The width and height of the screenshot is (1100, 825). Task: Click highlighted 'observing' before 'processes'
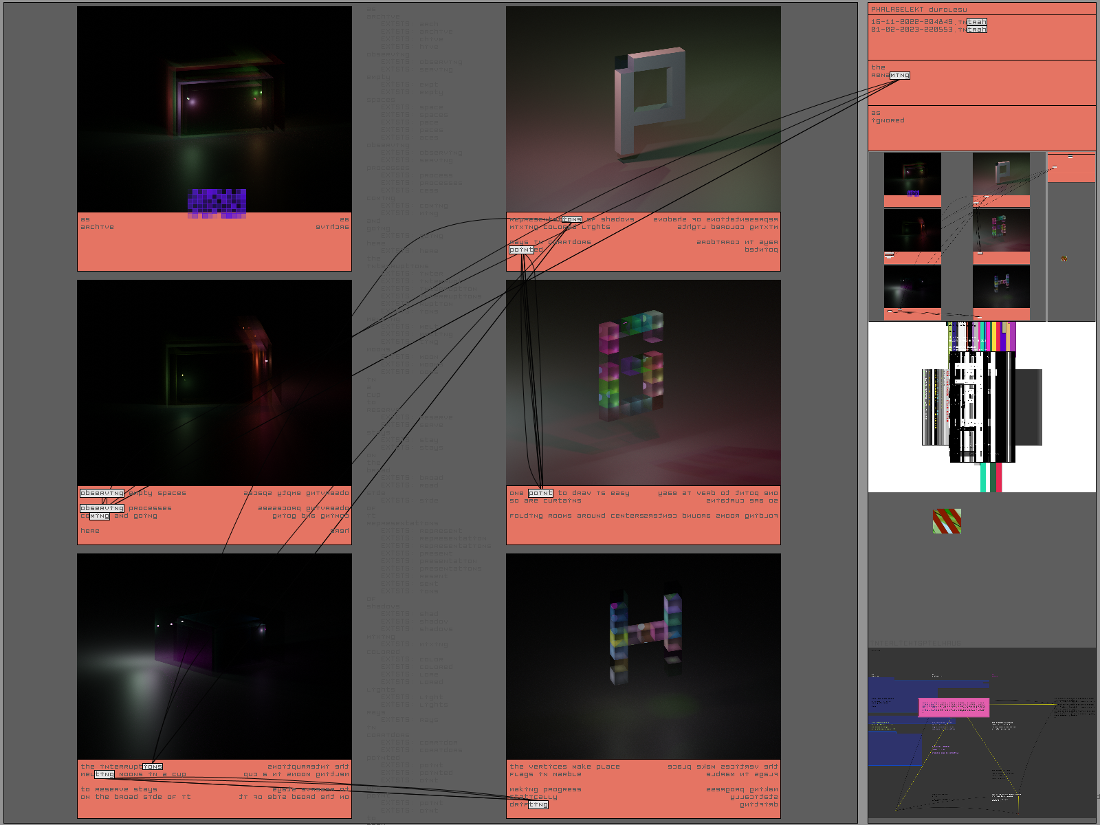[102, 509]
